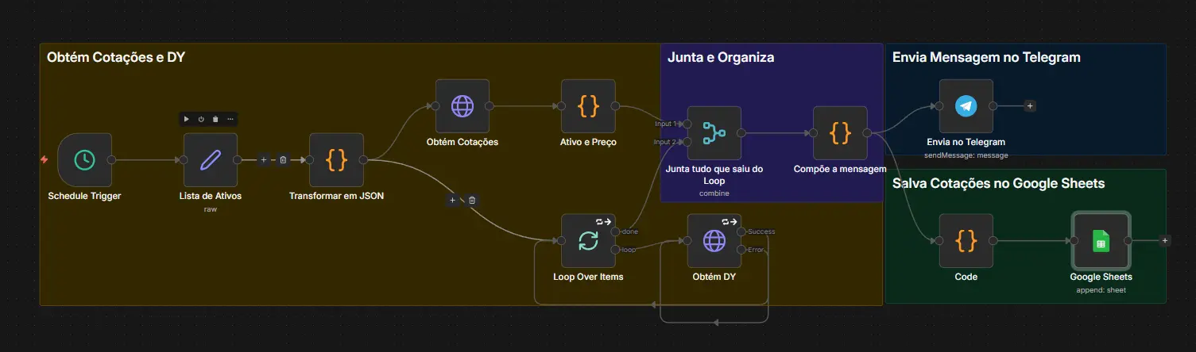The height and width of the screenshot is (352, 1196).
Task: Click the Transformar em JSON label
Action: (x=336, y=196)
